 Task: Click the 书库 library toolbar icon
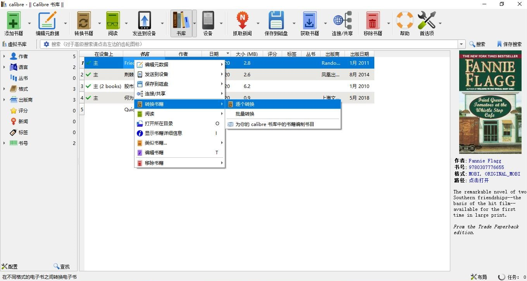point(181,23)
